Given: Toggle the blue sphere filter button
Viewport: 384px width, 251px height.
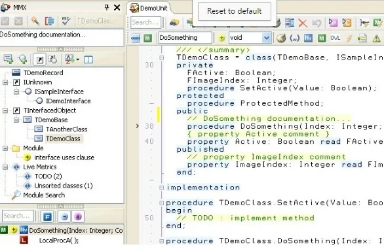Looking at the screenshot, I should [65, 216].
